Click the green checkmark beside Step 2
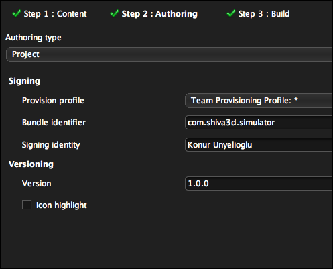The width and height of the screenshot is (333, 269). tap(115, 13)
